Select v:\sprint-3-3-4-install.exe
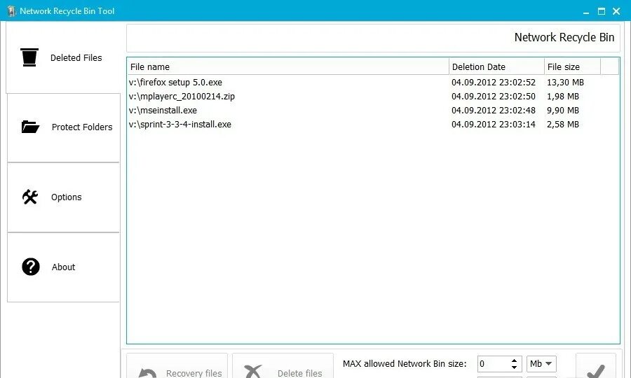The height and width of the screenshot is (378, 631). [180, 125]
